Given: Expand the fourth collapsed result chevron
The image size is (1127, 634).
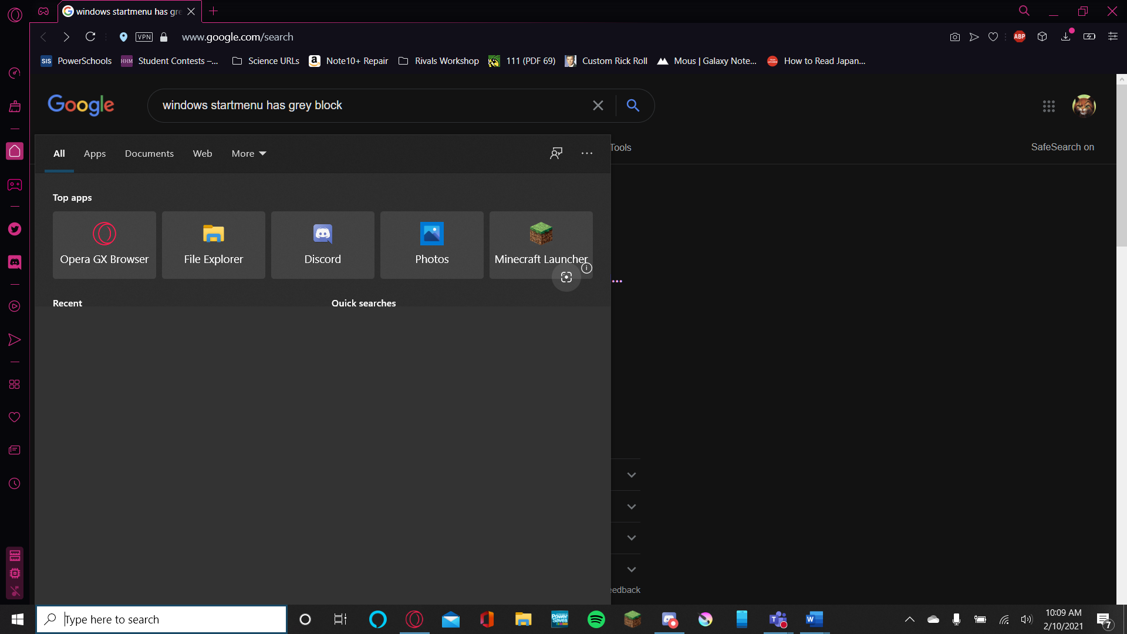Looking at the screenshot, I should click(632, 569).
